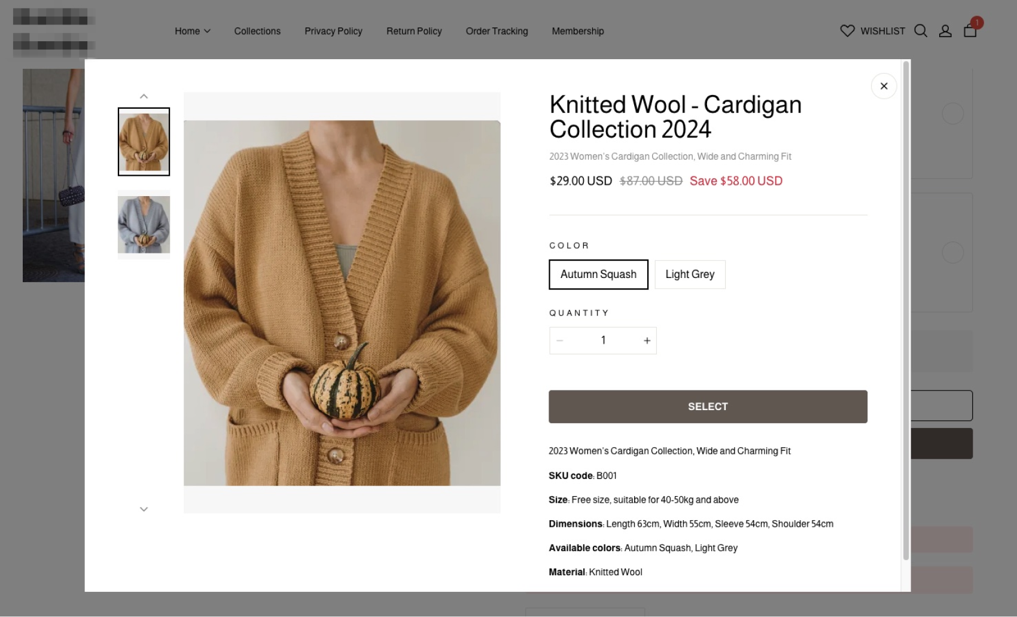The width and height of the screenshot is (1017, 617).
Task: Choose the Light Grey color option
Action: pos(690,274)
